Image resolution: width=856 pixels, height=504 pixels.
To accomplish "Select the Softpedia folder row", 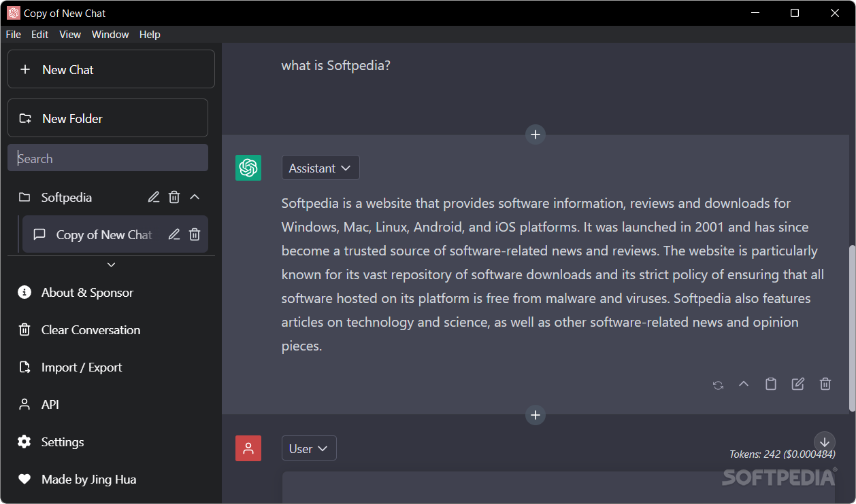I will pos(108,197).
